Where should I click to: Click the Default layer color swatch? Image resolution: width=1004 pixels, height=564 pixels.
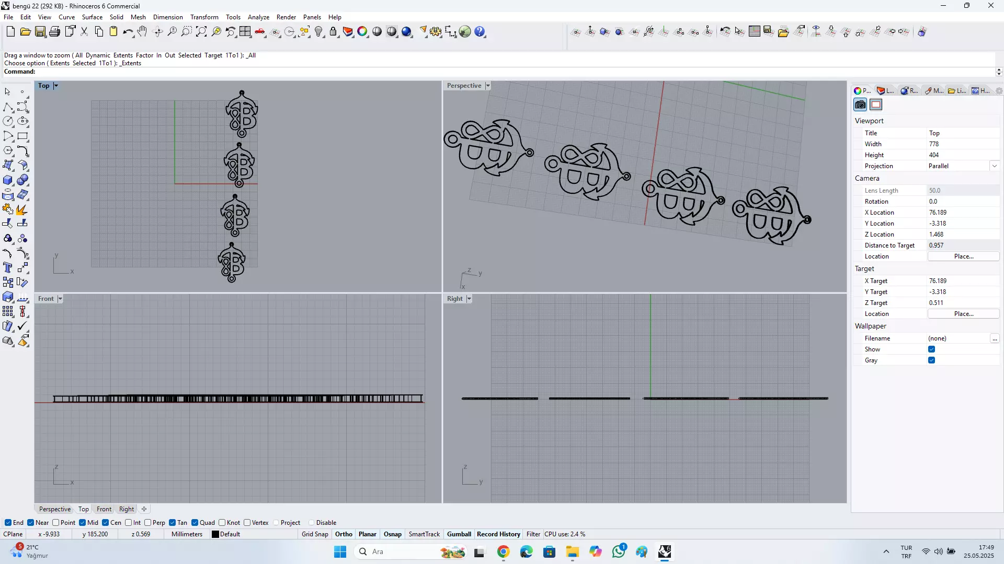click(x=215, y=534)
